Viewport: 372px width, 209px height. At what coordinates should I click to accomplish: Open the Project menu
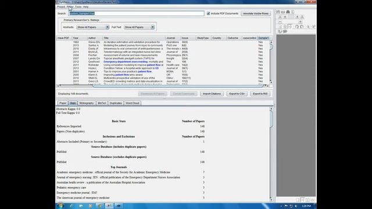coord(60,7)
